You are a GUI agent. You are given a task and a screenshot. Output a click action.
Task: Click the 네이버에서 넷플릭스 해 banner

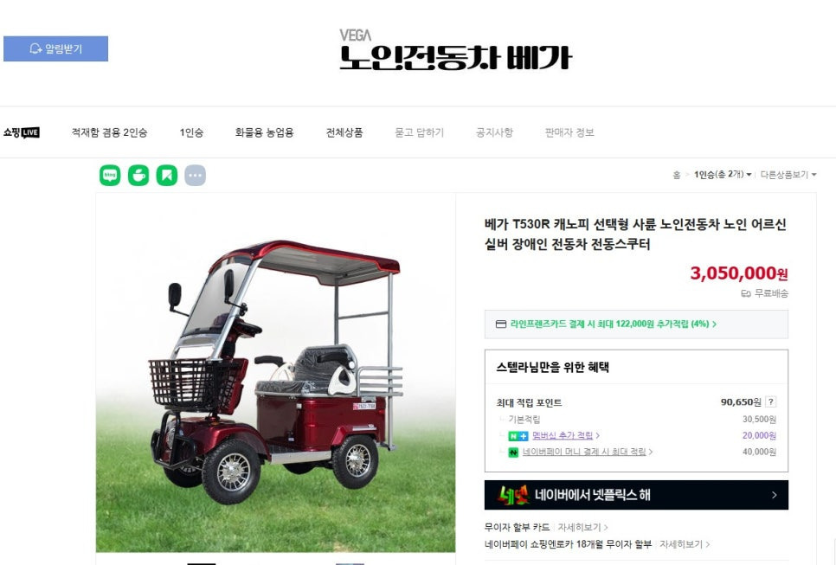636,495
